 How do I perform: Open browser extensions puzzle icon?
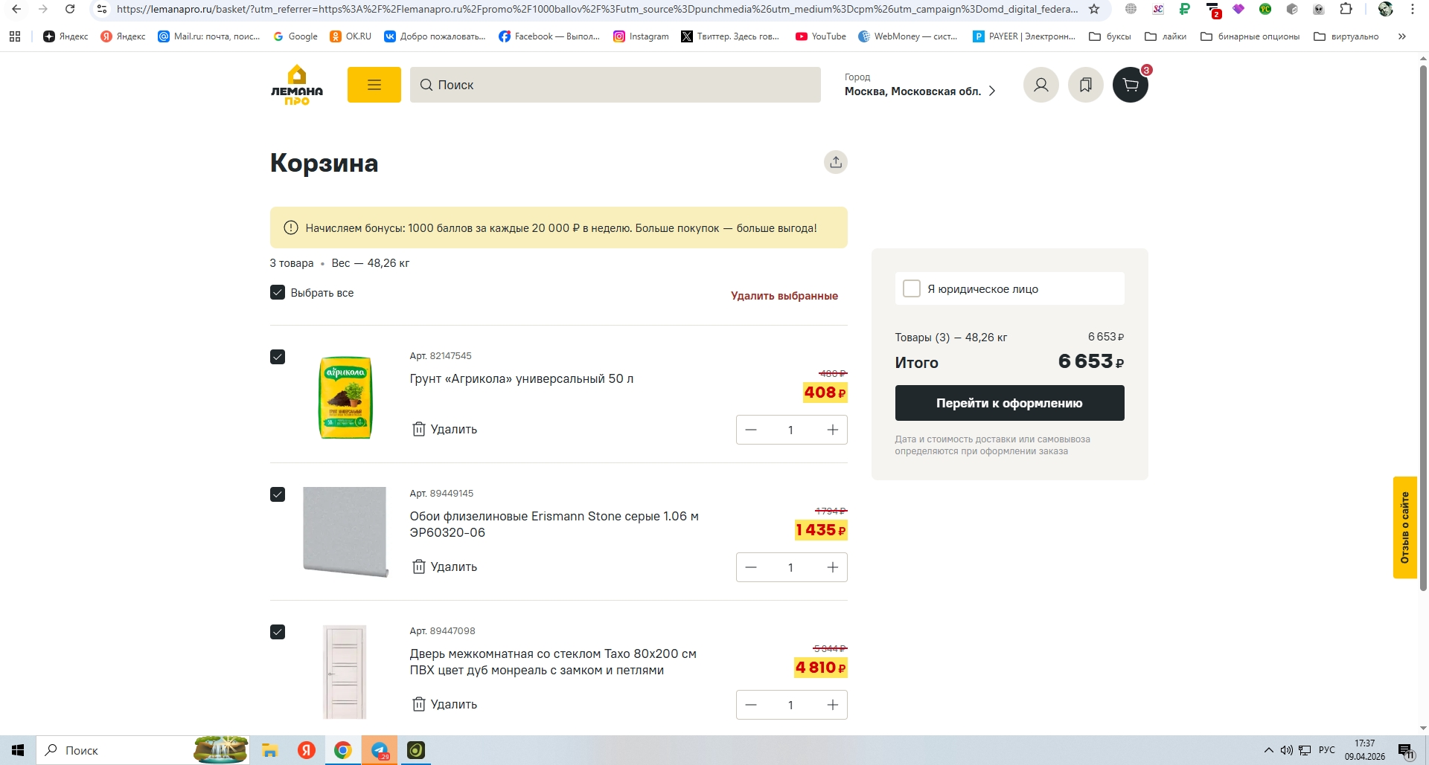tap(1346, 9)
